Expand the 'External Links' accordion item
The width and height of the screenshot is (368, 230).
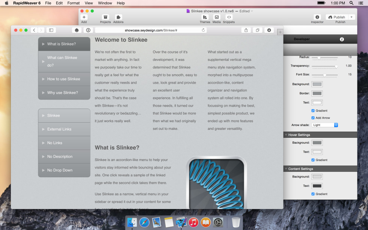tap(64, 129)
